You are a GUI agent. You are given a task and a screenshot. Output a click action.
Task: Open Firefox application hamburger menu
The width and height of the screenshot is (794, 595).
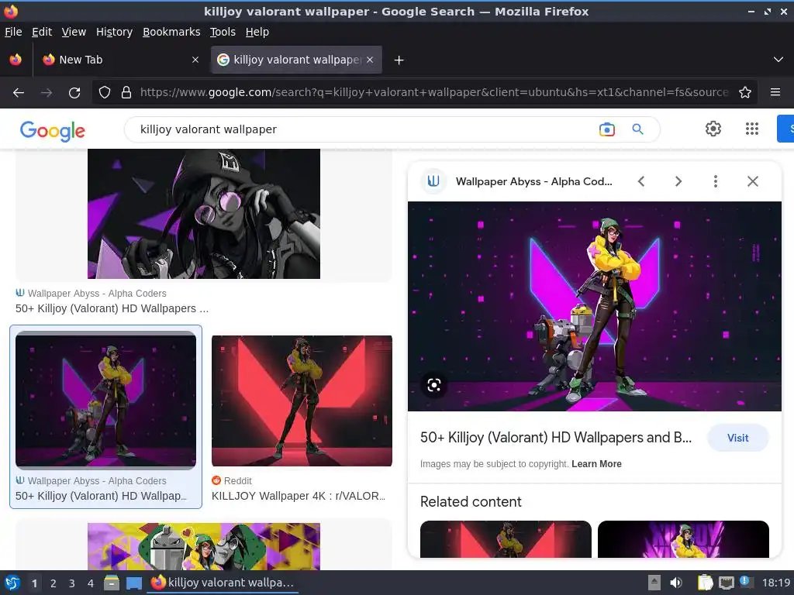[775, 93]
